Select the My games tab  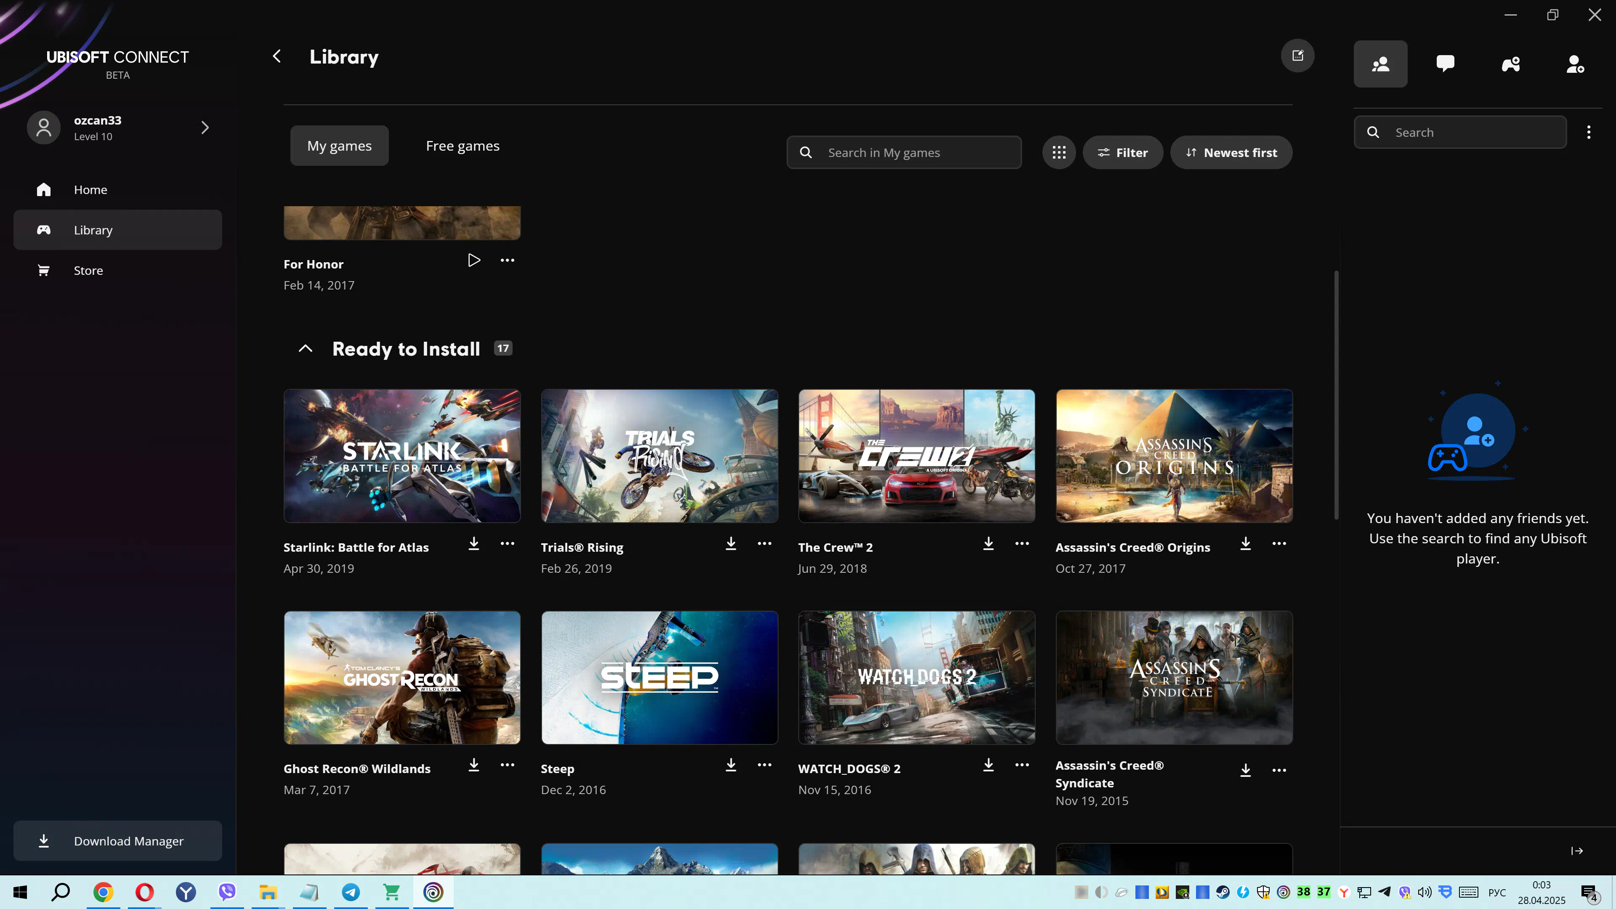coord(339,146)
